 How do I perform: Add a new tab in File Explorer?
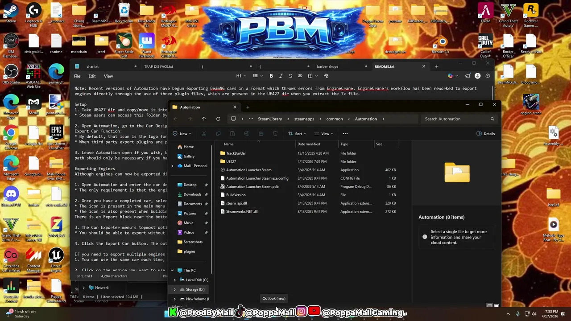(x=248, y=107)
